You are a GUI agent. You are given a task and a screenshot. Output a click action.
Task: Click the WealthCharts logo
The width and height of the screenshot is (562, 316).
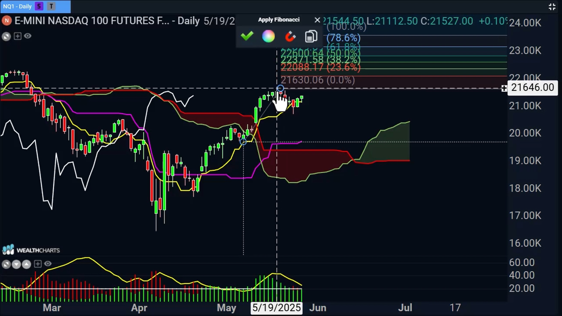point(31,250)
